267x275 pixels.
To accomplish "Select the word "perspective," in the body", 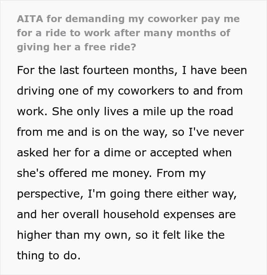I will 50,194.
